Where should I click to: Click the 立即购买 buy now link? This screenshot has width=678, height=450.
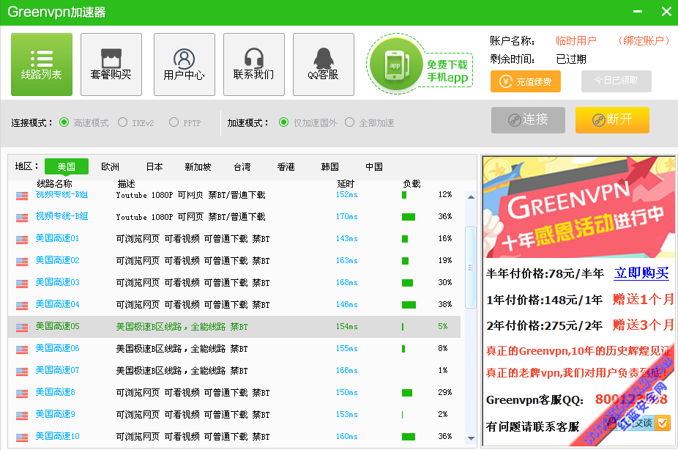(x=641, y=273)
